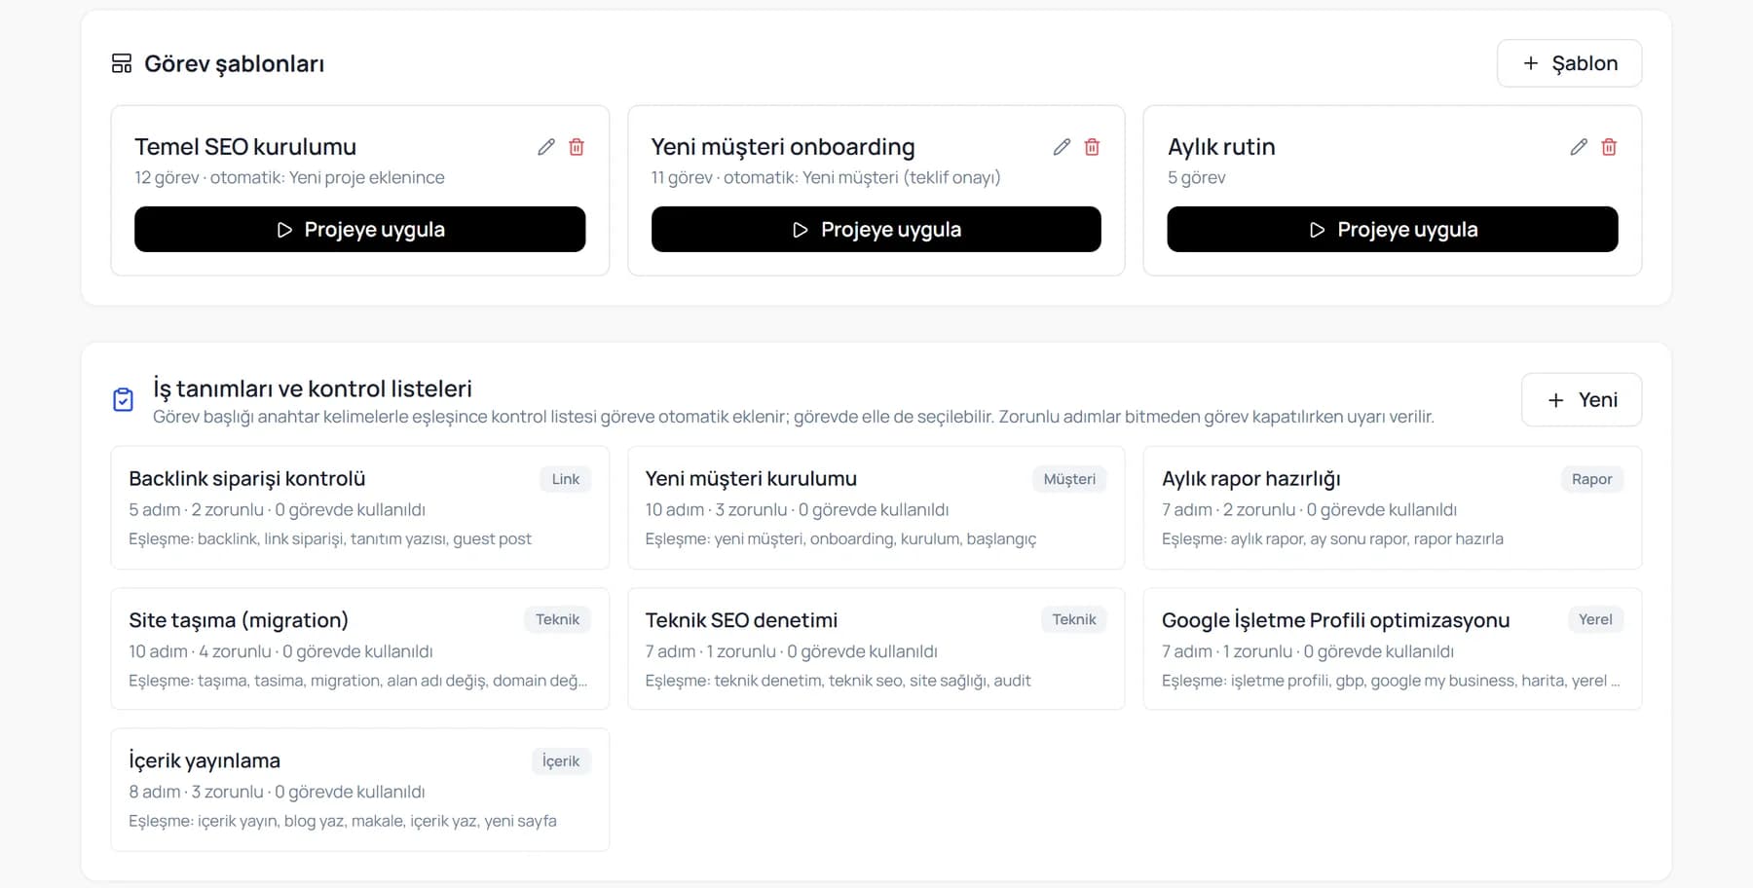Click the Görev şablonları section icon
1753x888 pixels.
(122, 64)
